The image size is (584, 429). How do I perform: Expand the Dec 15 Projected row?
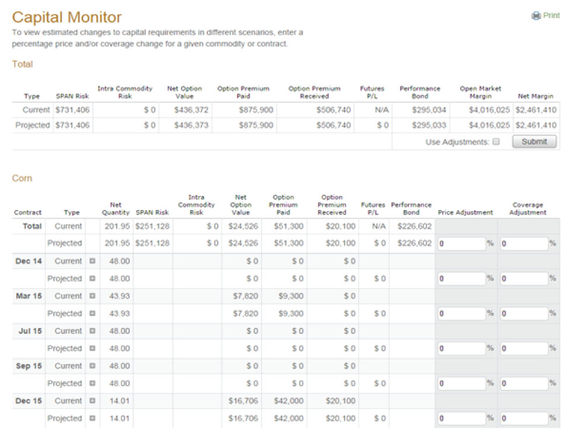tap(92, 418)
